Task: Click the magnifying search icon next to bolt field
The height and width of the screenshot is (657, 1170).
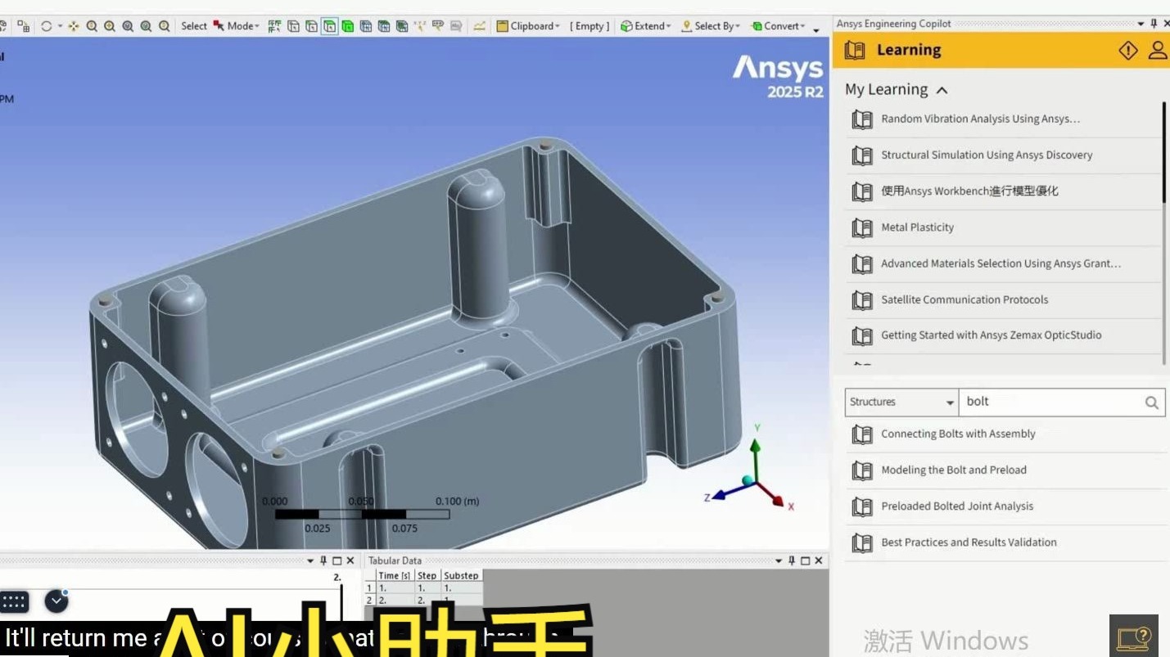Action: (1151, 402)
